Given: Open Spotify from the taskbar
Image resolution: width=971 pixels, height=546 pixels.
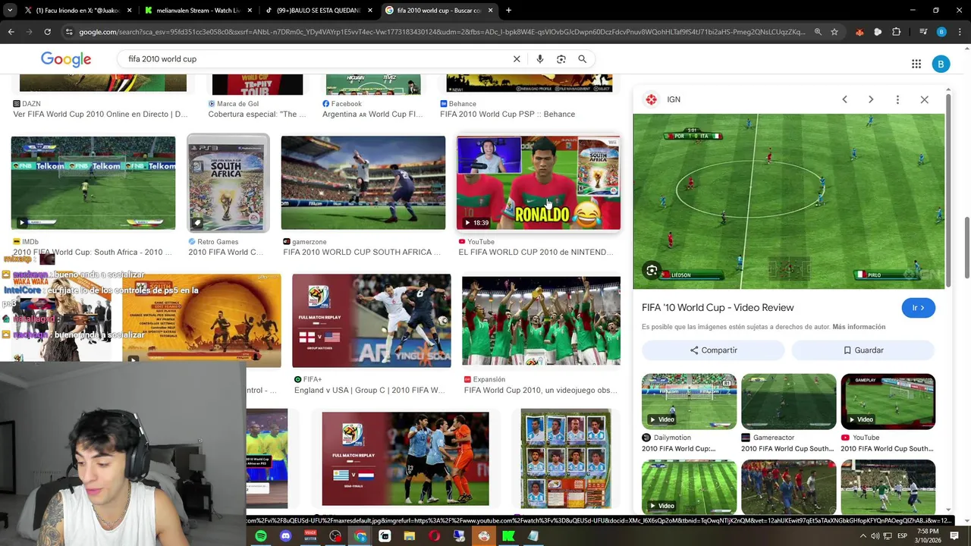Looking at the screenshot, I should [x=261, y=536].
